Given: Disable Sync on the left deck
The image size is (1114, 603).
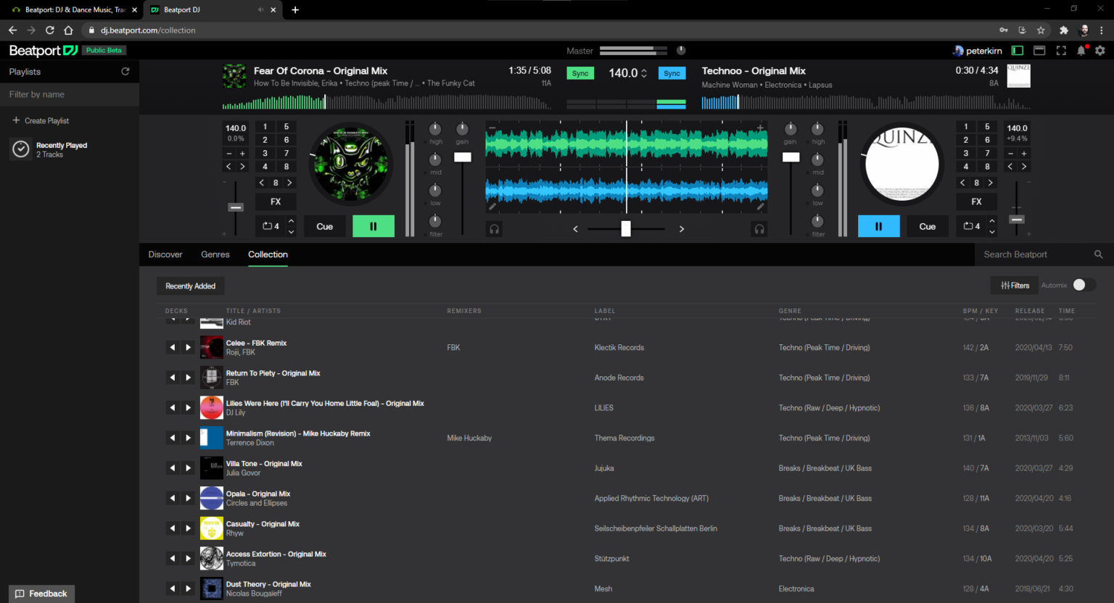Looking at the screenshot, I should [x=580, y=72].
